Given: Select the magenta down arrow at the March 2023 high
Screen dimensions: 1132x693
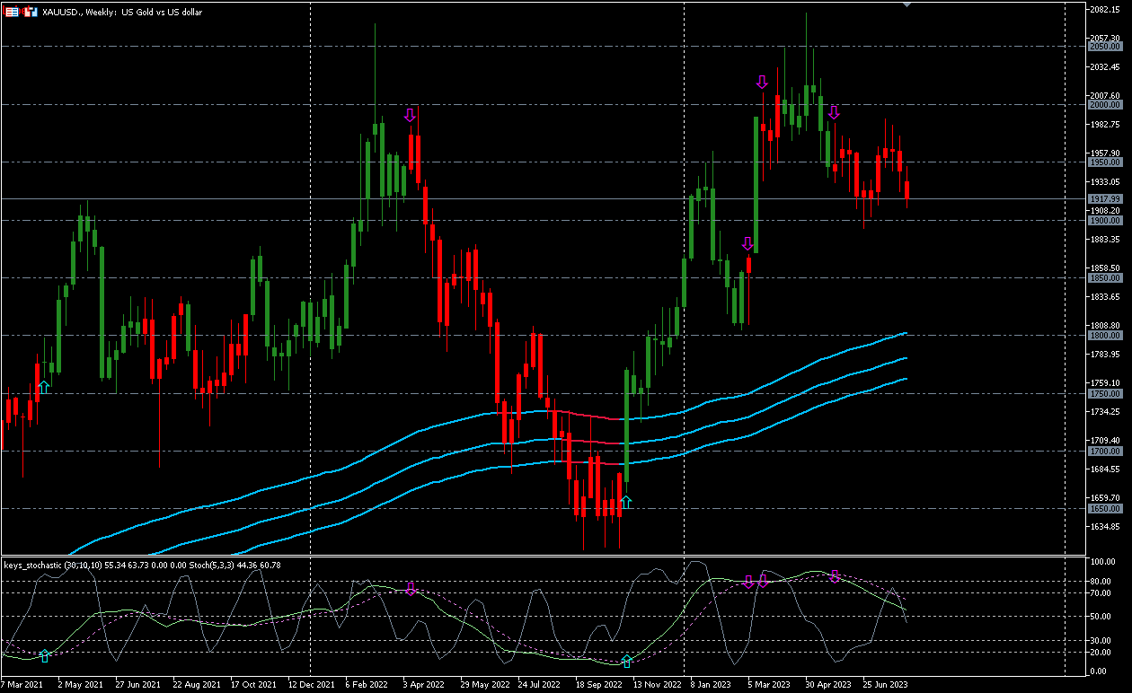Looking at the screenshot, I should pyautogui.click(x=762, y=83).
